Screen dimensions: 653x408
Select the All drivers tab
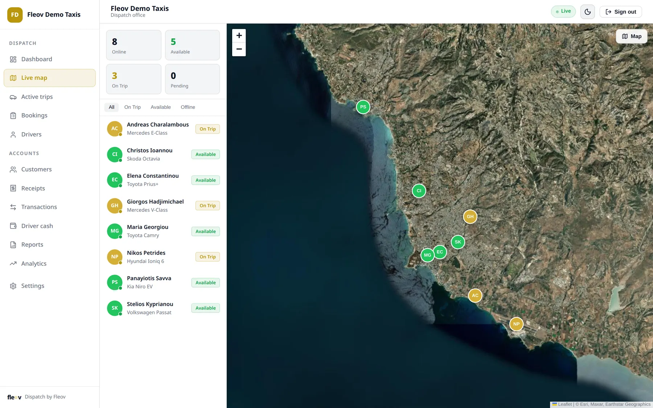[x=111, y=107]
